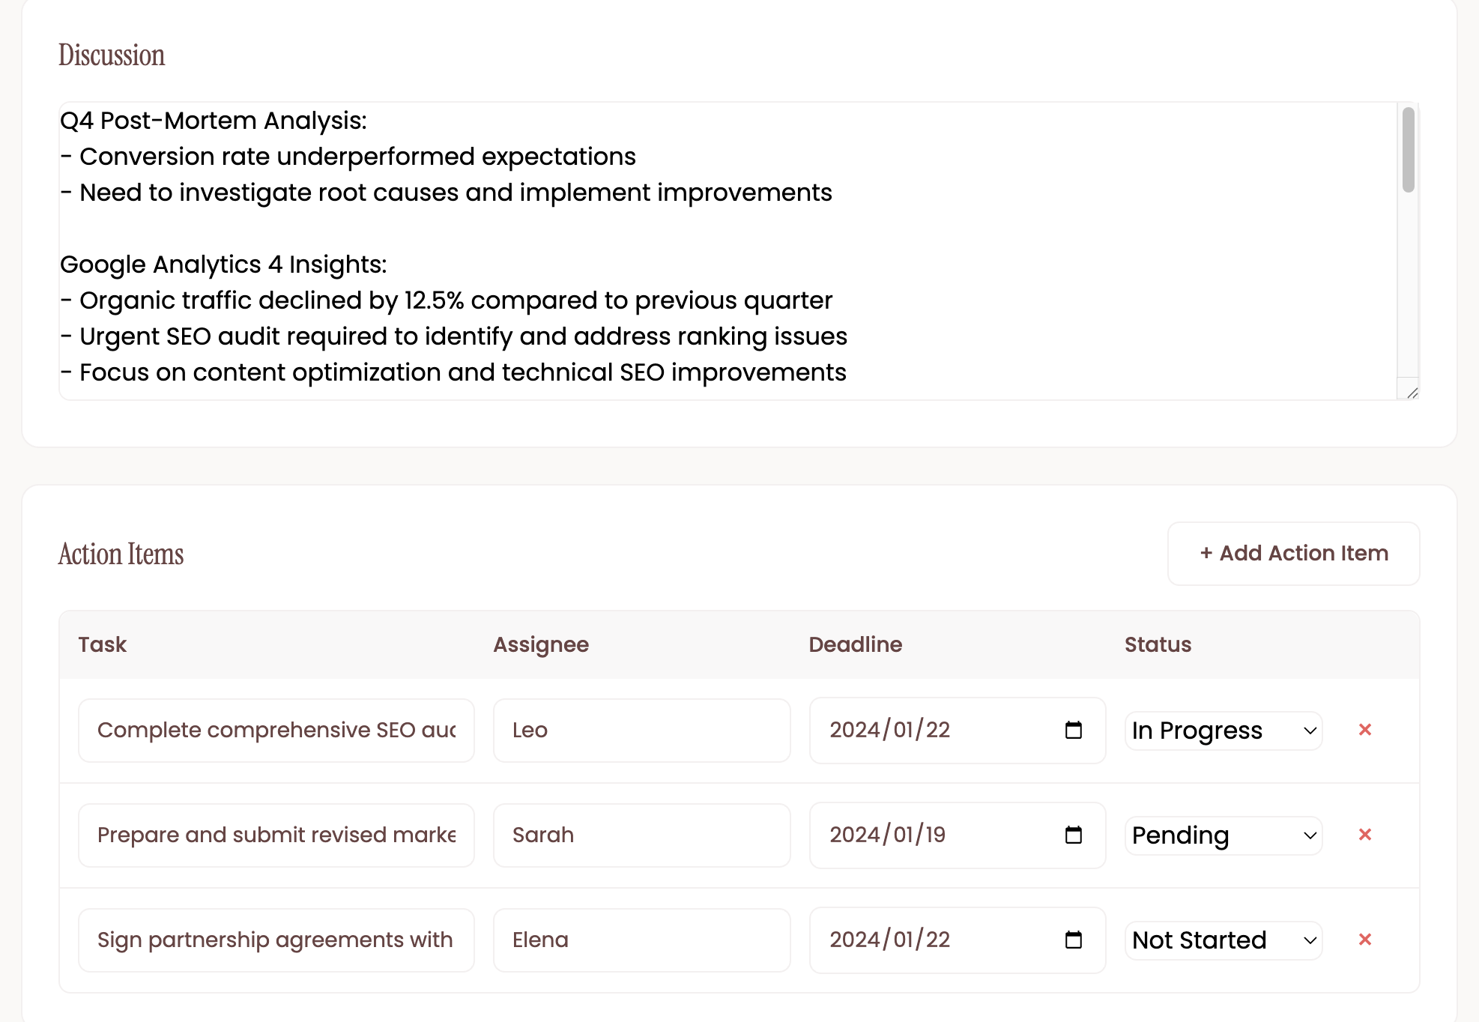The height and width of the screenshot is (1022, 1479).
Task: Delete Elena's partnership action item
Action: pyautogui.click(x=1364, y=940)
